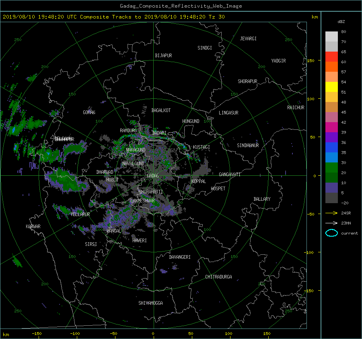The height and width of the screenshot is (339, 362).
Task: Click the HUNGUND city label
Action: pos(191,121)
